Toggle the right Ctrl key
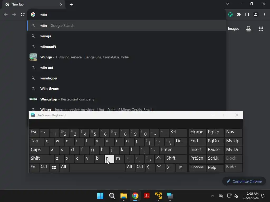The height and width of the screenshot is (202, 270). (140, 168)
